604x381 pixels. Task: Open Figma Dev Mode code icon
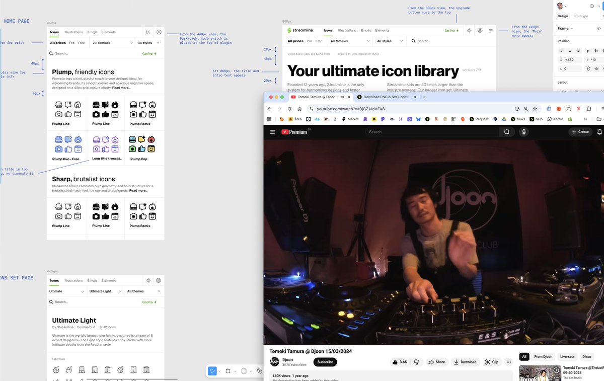click(x=597, y=28)
